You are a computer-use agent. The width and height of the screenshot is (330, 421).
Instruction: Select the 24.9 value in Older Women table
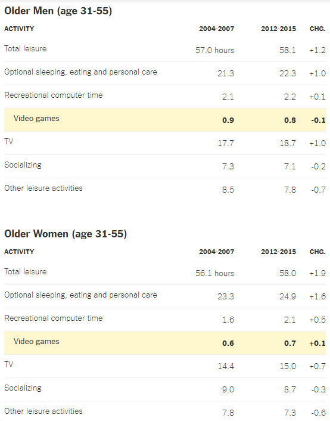(x=288, y=296)
